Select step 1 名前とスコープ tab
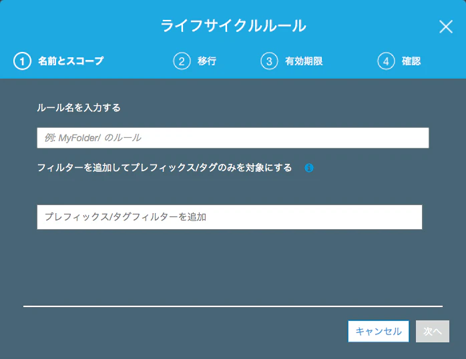This screenshot has width=466, height=359. click(x=59, y=61)
